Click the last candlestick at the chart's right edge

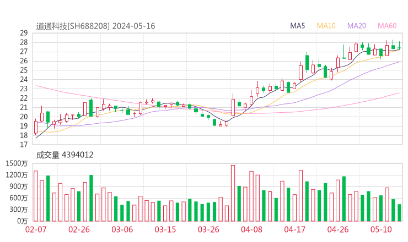399,46
